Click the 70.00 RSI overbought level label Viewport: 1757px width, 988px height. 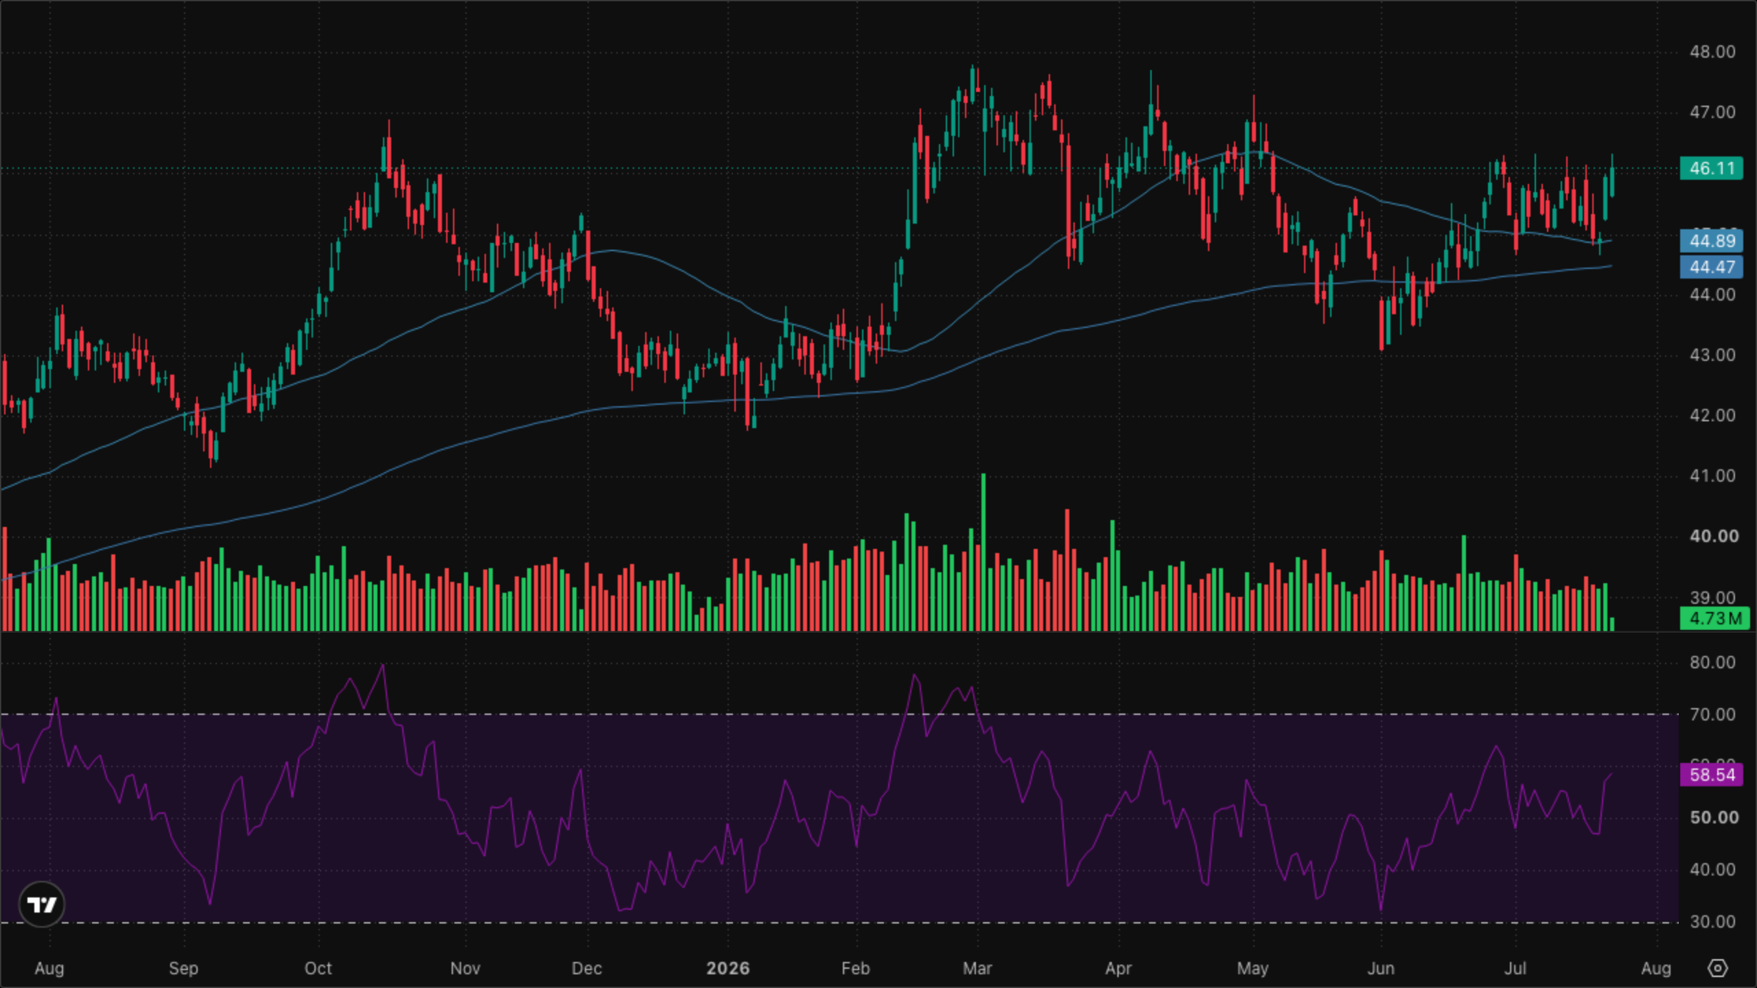coord(1712,714)
